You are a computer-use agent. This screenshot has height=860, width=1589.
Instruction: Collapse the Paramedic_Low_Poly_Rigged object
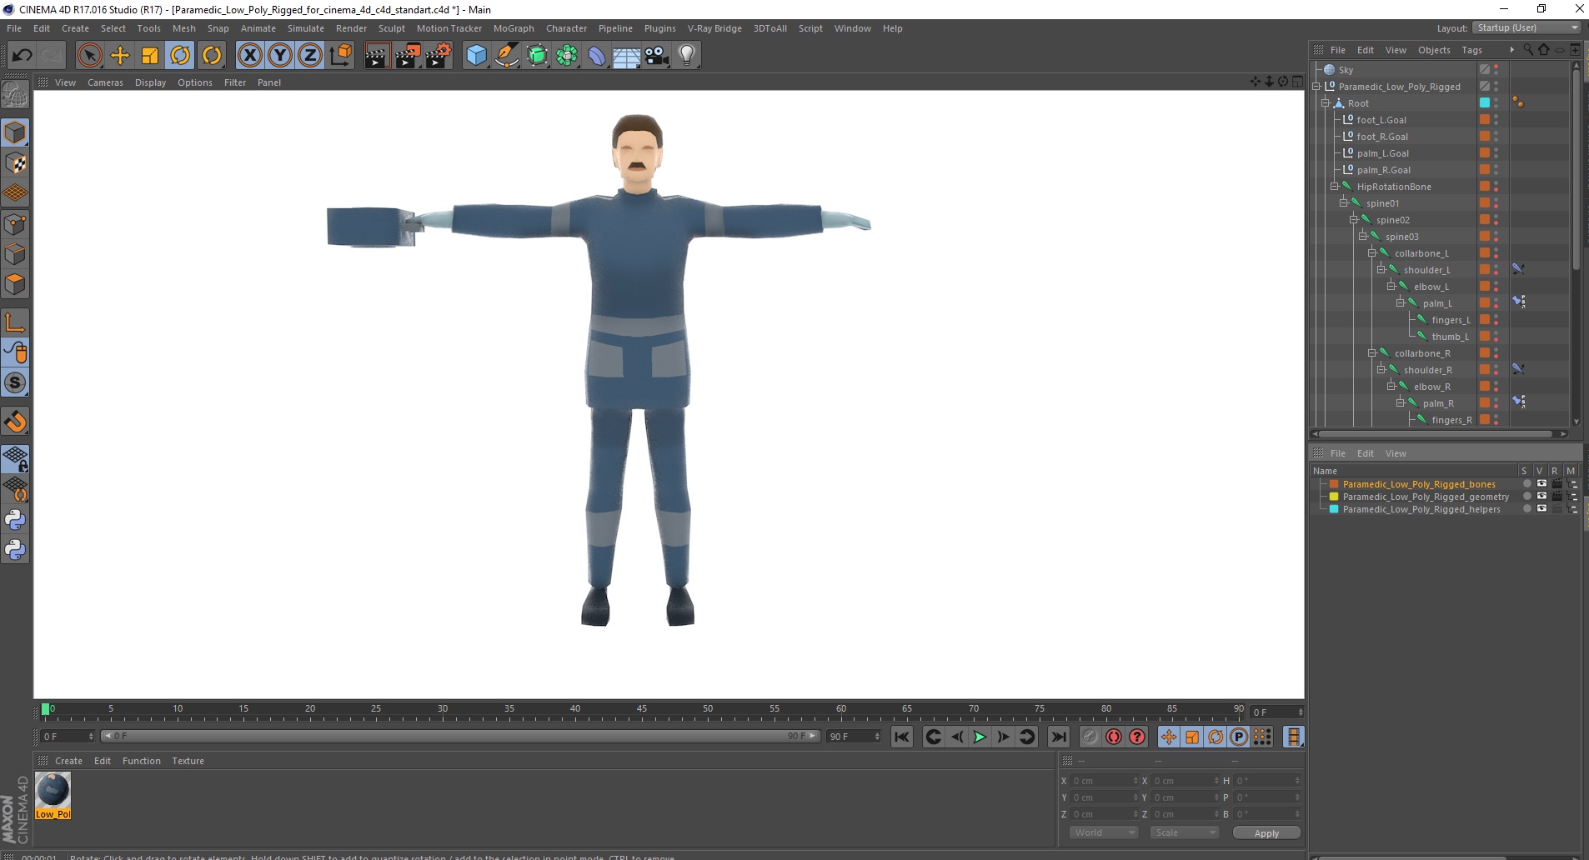(x=1316, y=87)
